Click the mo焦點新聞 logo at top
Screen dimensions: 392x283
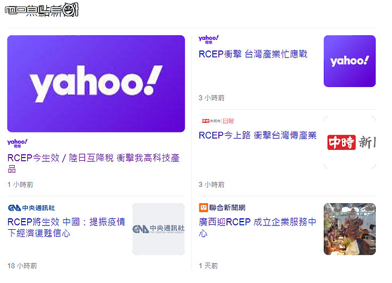(41, 10)
